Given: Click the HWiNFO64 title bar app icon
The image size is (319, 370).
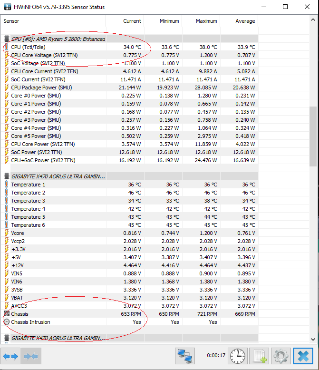Looking at the screenshot, I should [x=7, y=7].
